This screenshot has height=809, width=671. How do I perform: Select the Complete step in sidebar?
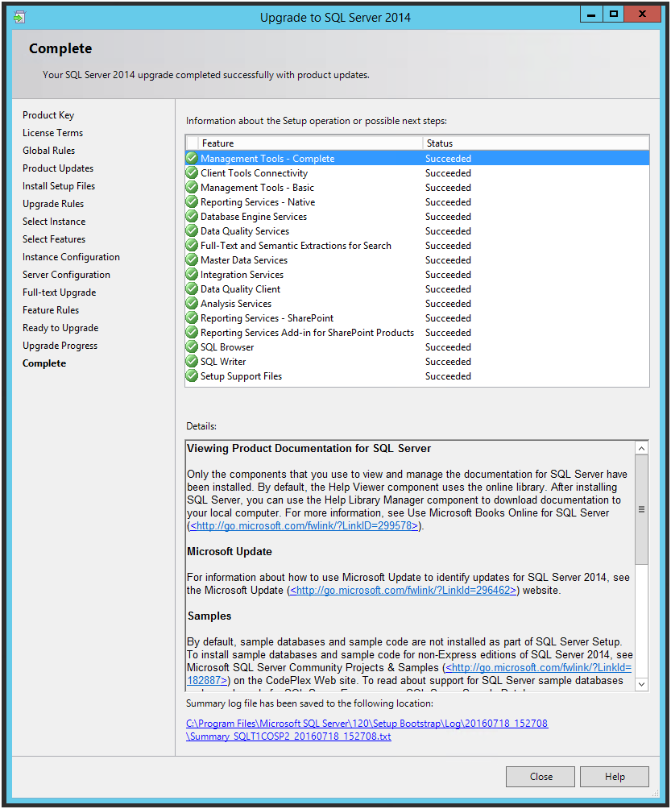(x=44, y=363)
